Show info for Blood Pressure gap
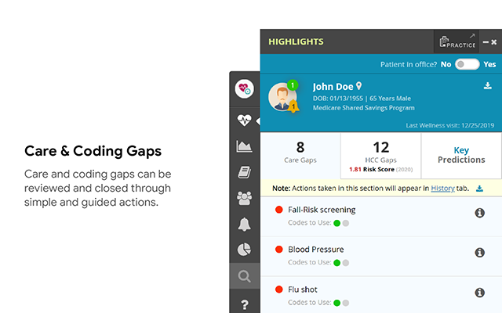502x313 pixels. tap(479, 253)
